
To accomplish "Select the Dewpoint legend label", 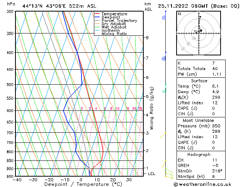I will pos(110,17).
